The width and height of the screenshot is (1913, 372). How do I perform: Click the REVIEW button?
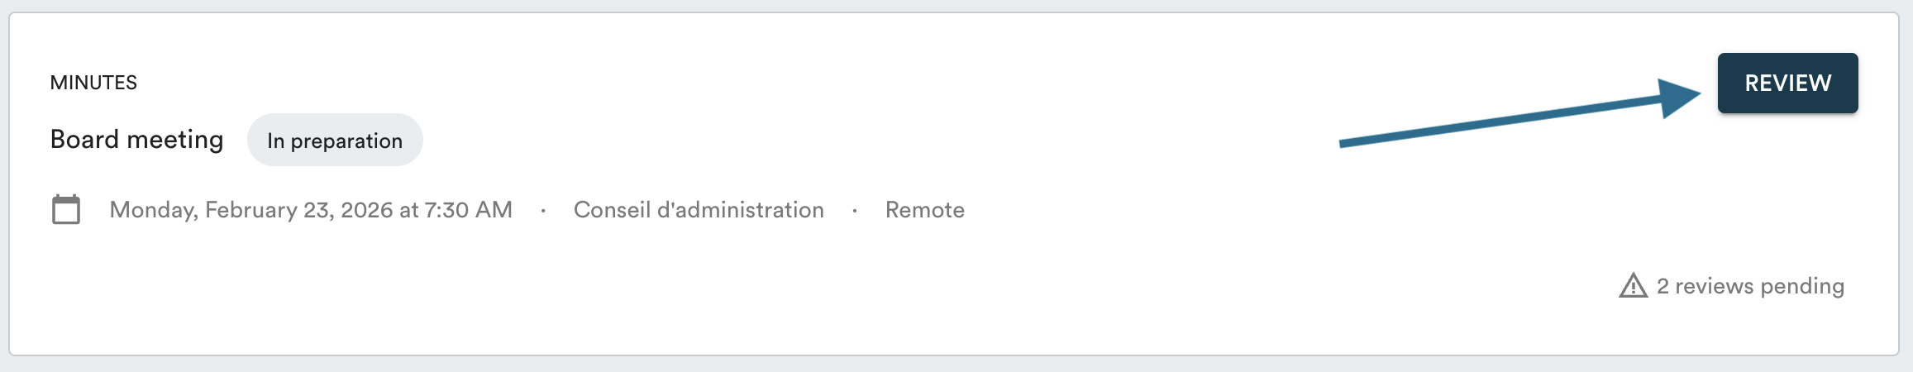tap(1787, 83)
